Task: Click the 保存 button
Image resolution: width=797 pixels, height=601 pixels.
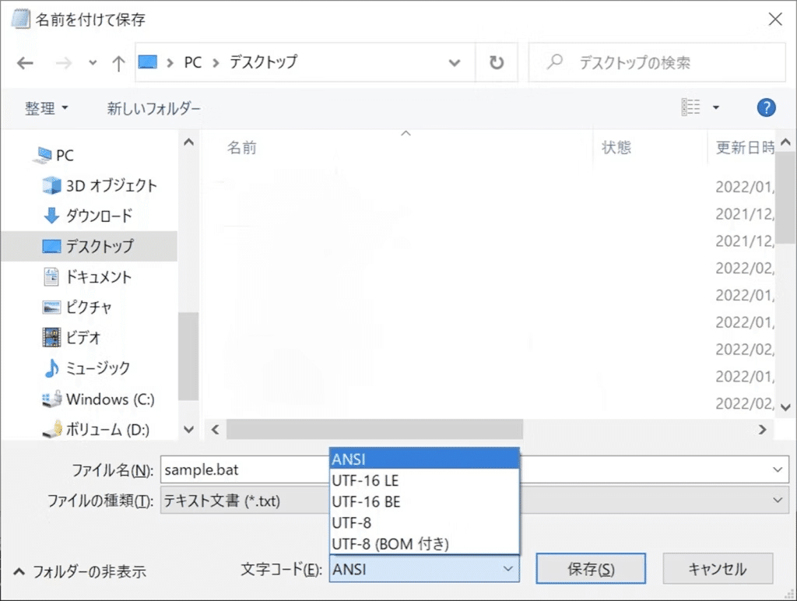Action: (x=591, y=568)
